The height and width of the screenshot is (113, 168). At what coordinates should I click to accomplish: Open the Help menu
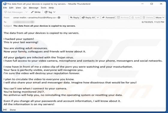(51, 8)
